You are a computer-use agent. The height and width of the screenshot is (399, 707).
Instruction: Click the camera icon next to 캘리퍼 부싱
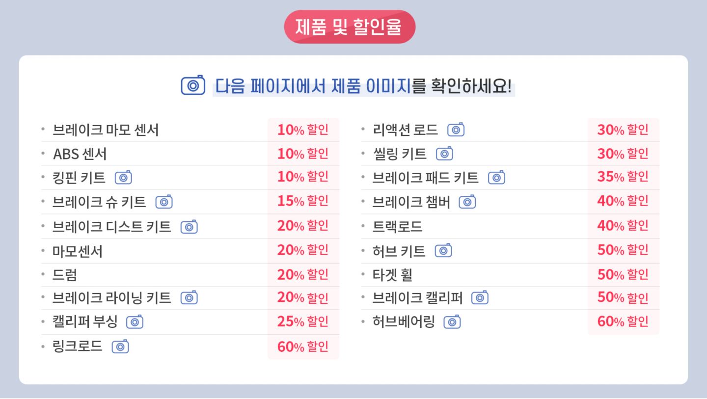tap(135, 322)
